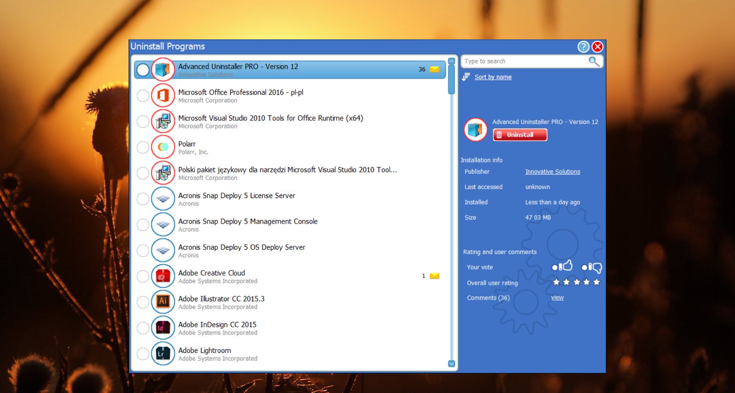This screenshot has width=735, height=393.
Task: Select the Acronis Snap Deploy 5 Management Console text
Action: [248, 221]
